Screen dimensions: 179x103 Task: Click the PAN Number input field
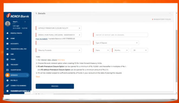pos(63,43)
